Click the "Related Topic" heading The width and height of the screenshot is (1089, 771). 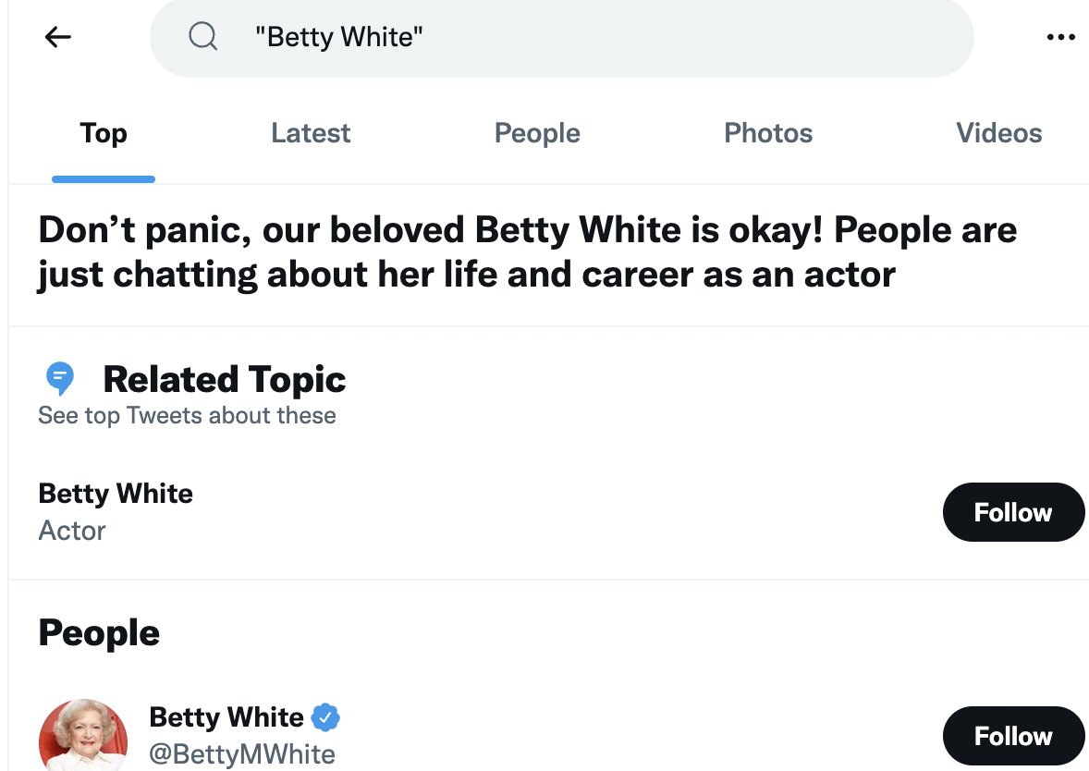tap(225, 379)
